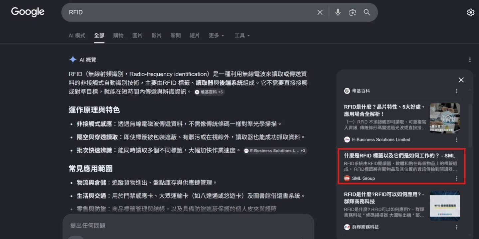This screenshot has height=239, width=479.
Task: Open SML Group source three-dot menu
Action: [x=457, y=179]
